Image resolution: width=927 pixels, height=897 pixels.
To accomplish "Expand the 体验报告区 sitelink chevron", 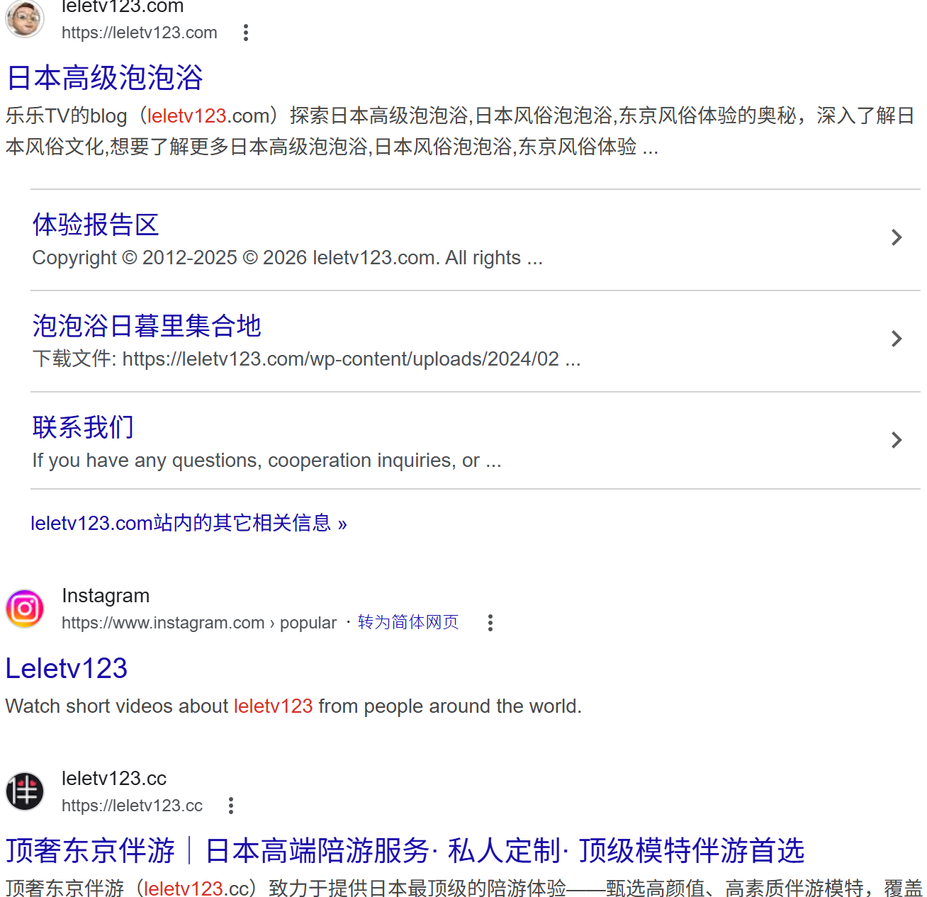I will click(x=896, y=237).
